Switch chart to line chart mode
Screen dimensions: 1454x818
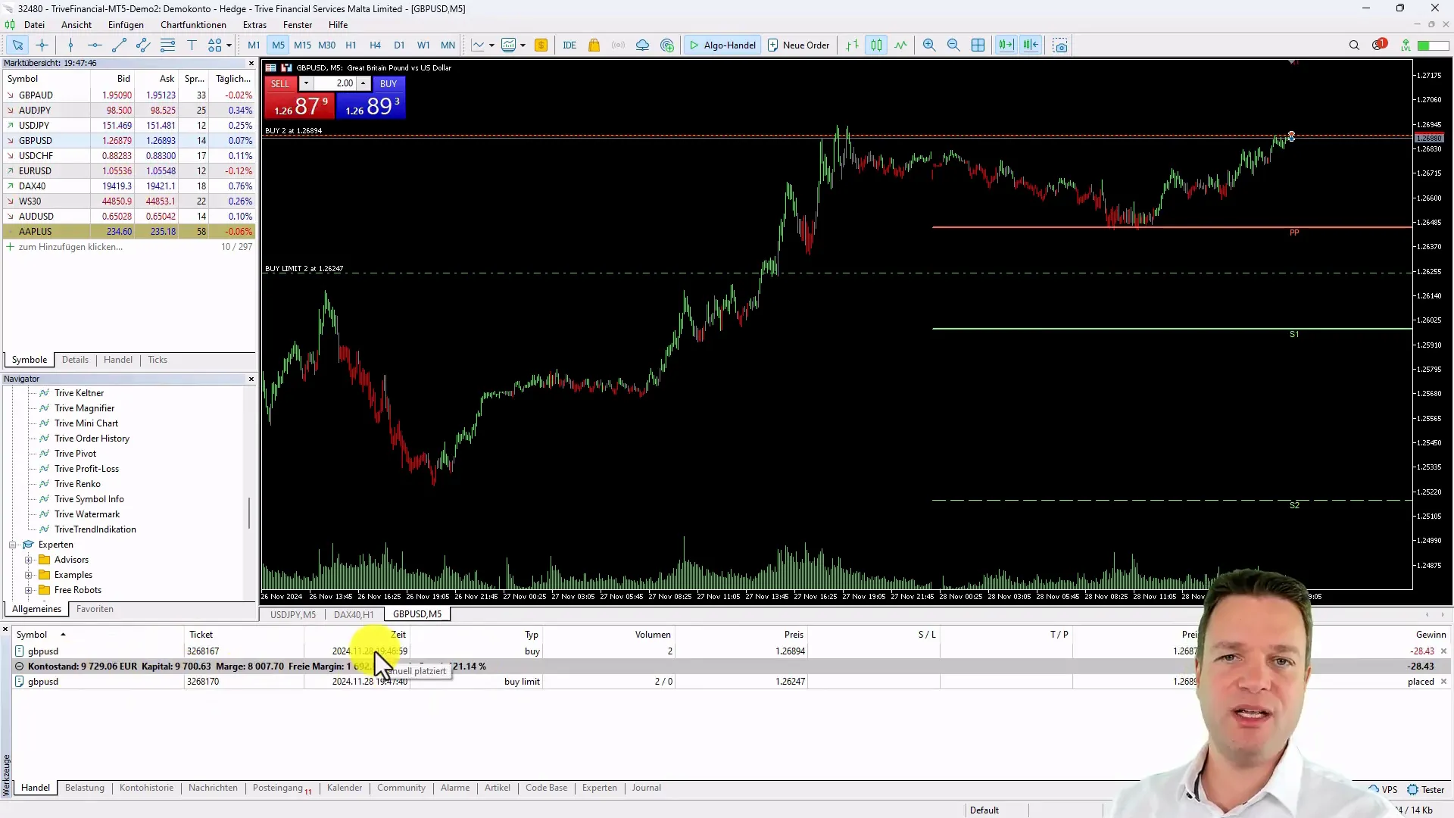click(x=900, y=45)
